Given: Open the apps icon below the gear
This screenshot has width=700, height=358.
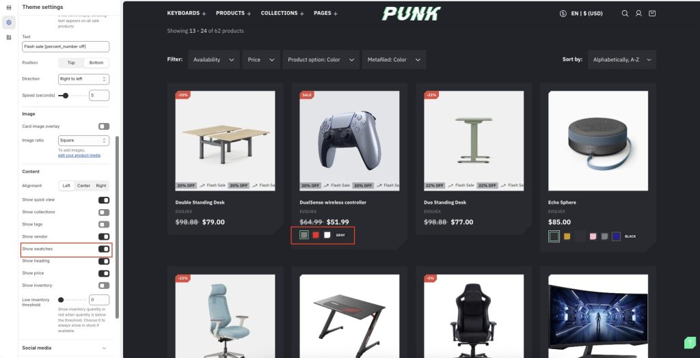Looking at the screenshot, I should (8, 37).
